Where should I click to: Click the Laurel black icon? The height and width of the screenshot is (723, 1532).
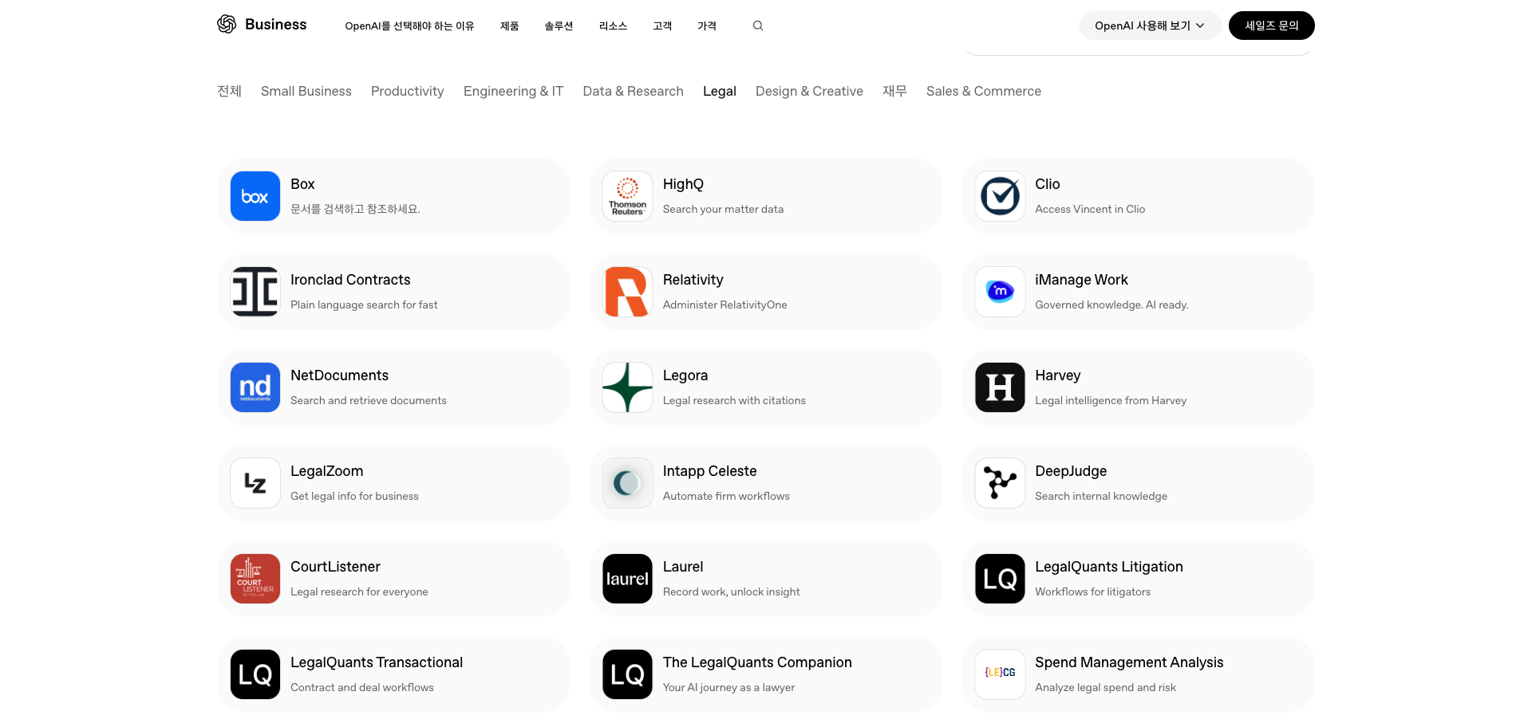(627, 579)
